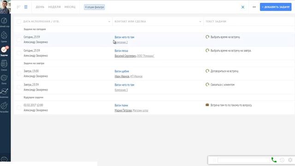
Task: Click the task text 'Связаться с клиентом'
Action: pyautogui.click(x=222, y=85)
